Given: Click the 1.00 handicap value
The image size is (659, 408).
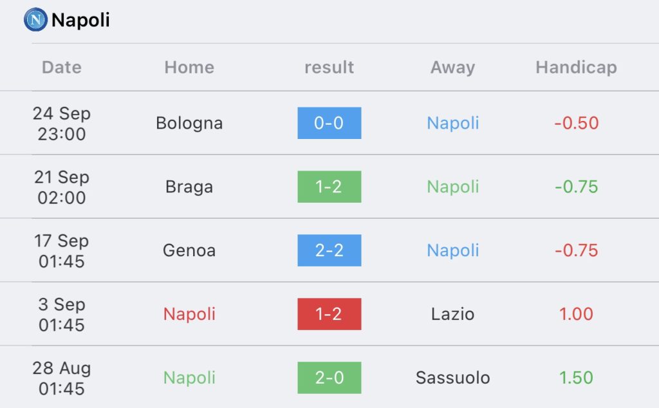Looking at the screenshot, I should [576, 314].
